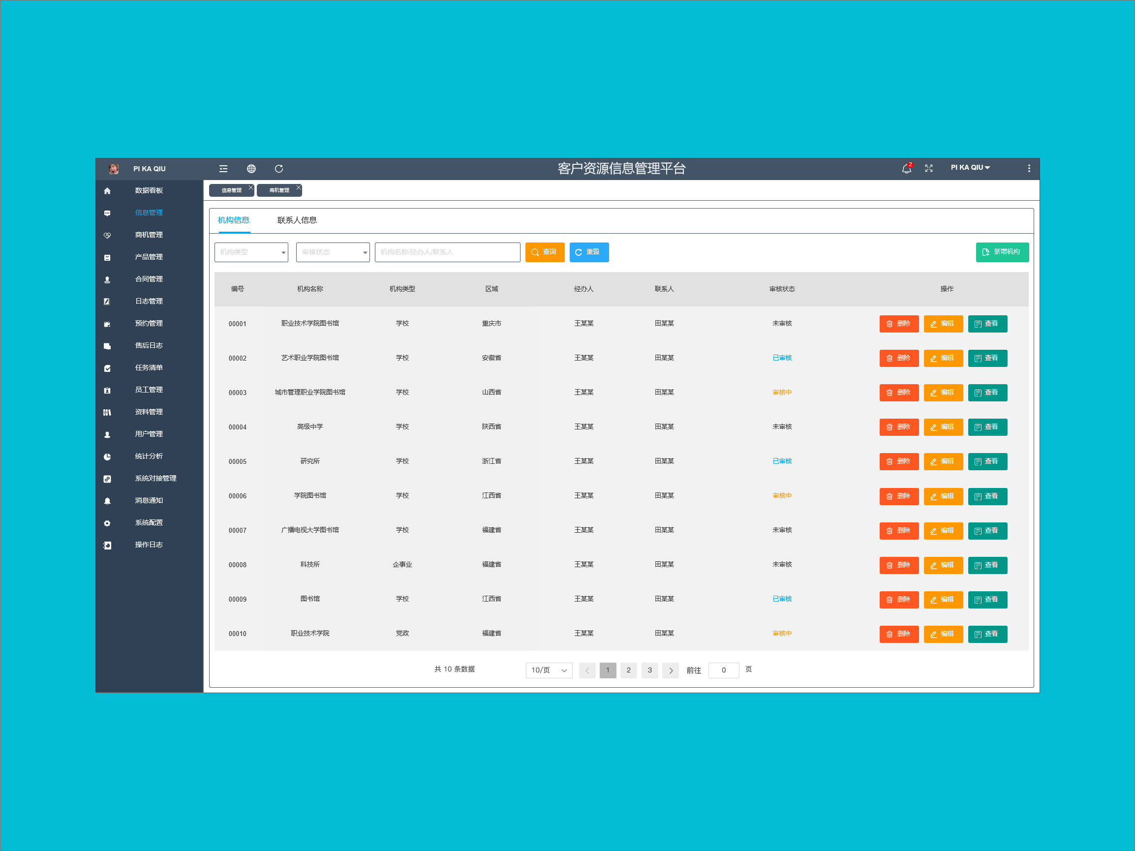The width and height of the screenshot is (1135, 851).
Task: Open 信息管理 in the sidebar
Action: point(149,213)
